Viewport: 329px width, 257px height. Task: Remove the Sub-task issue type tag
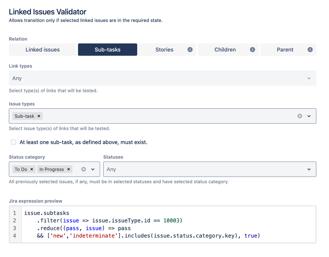(39, 116)
